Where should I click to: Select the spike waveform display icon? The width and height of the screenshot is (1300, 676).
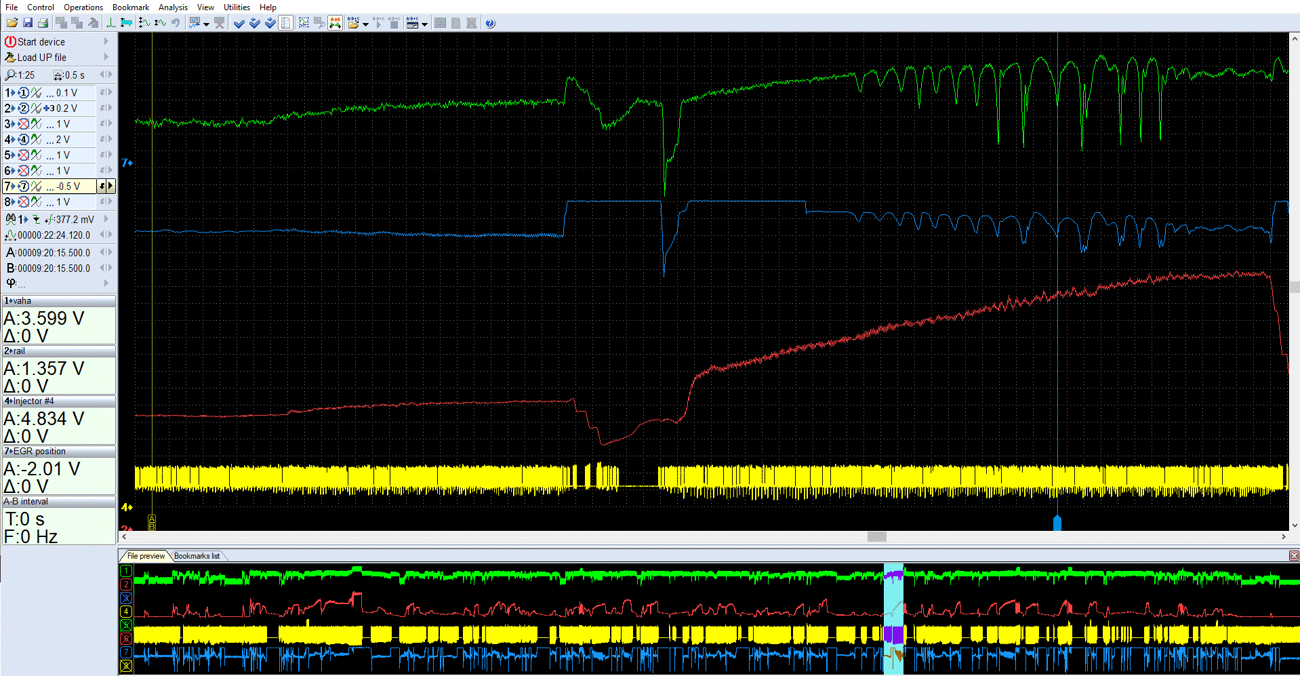[110, 23]
